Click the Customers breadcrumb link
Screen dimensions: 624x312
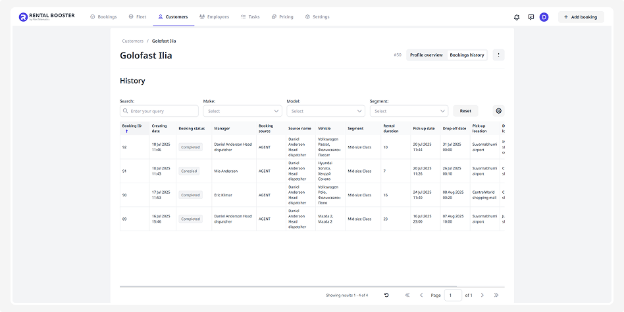tap(132, 41)
